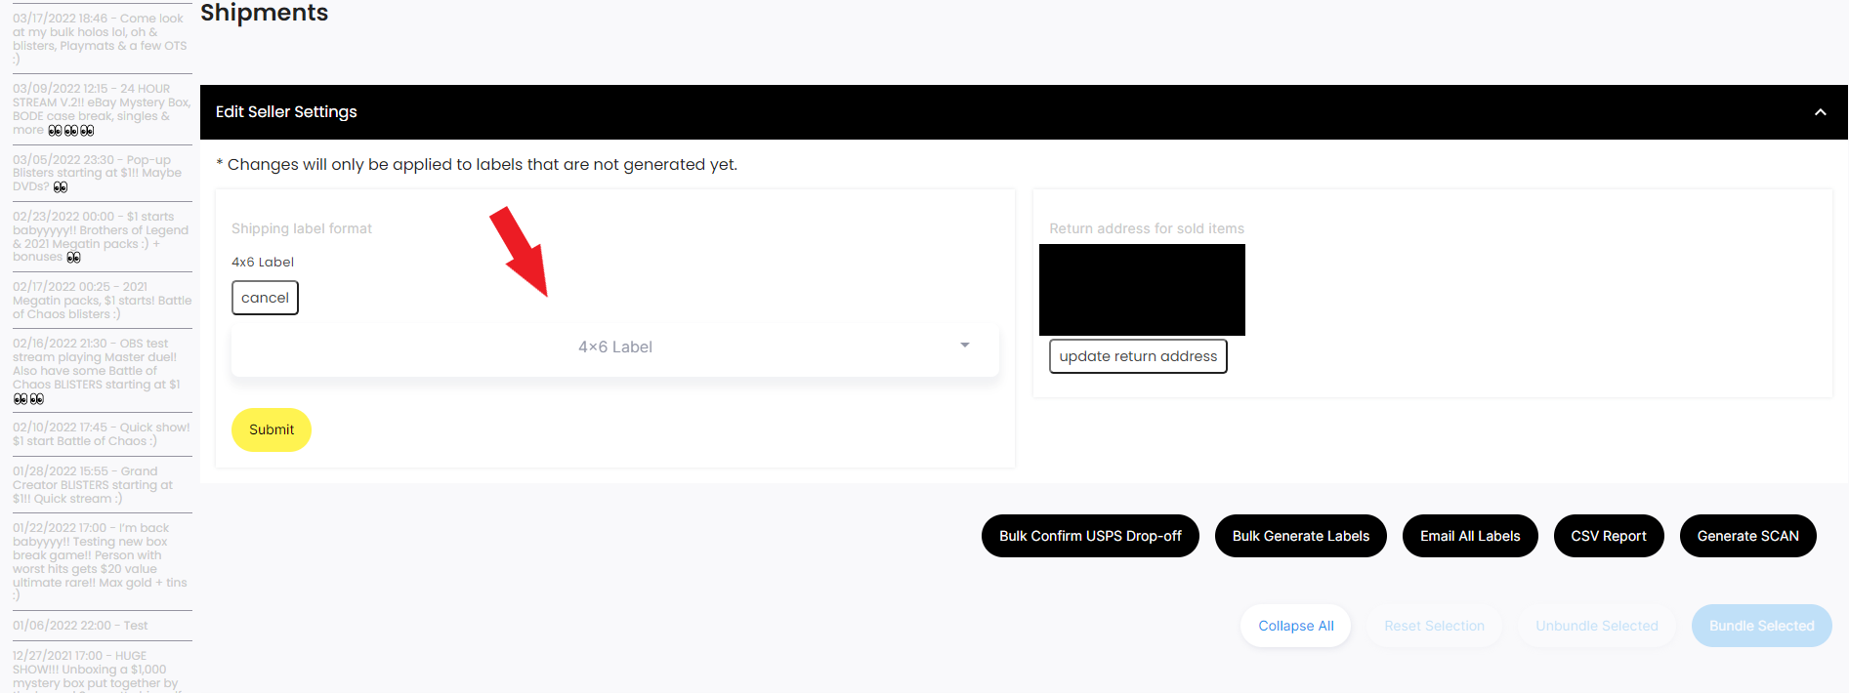Screen dimensions: 1849x693
Task: Click the Shipments page heading
Action: [x=264, y=13]
